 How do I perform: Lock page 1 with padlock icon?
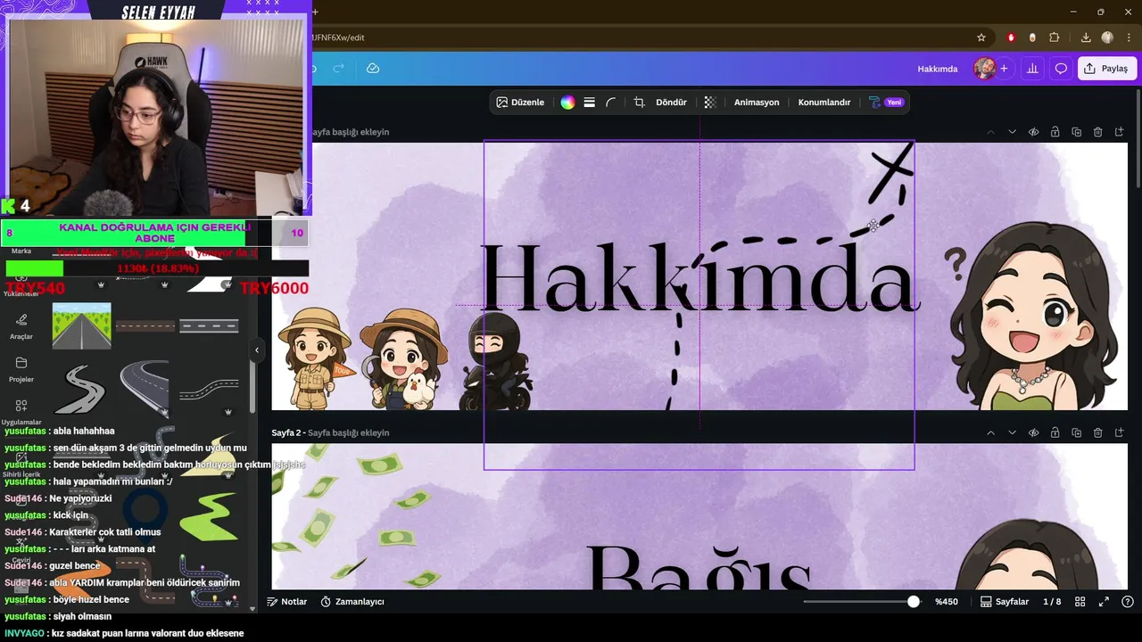(x=1055, y=132)
